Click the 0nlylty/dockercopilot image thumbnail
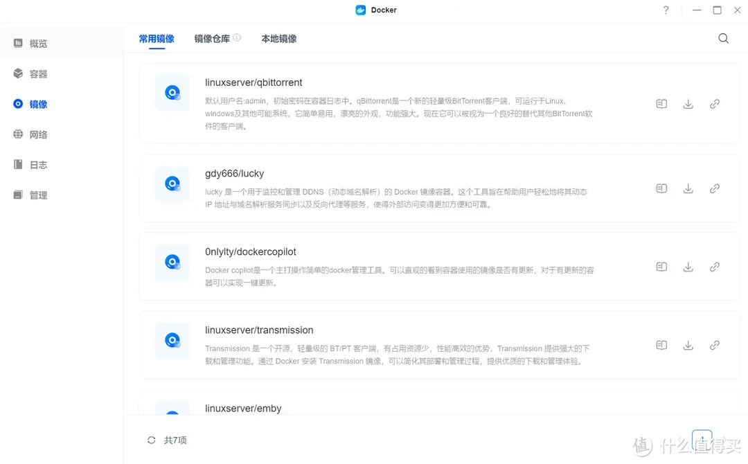Viewport: 748px width, 464px height. [172, 262]
